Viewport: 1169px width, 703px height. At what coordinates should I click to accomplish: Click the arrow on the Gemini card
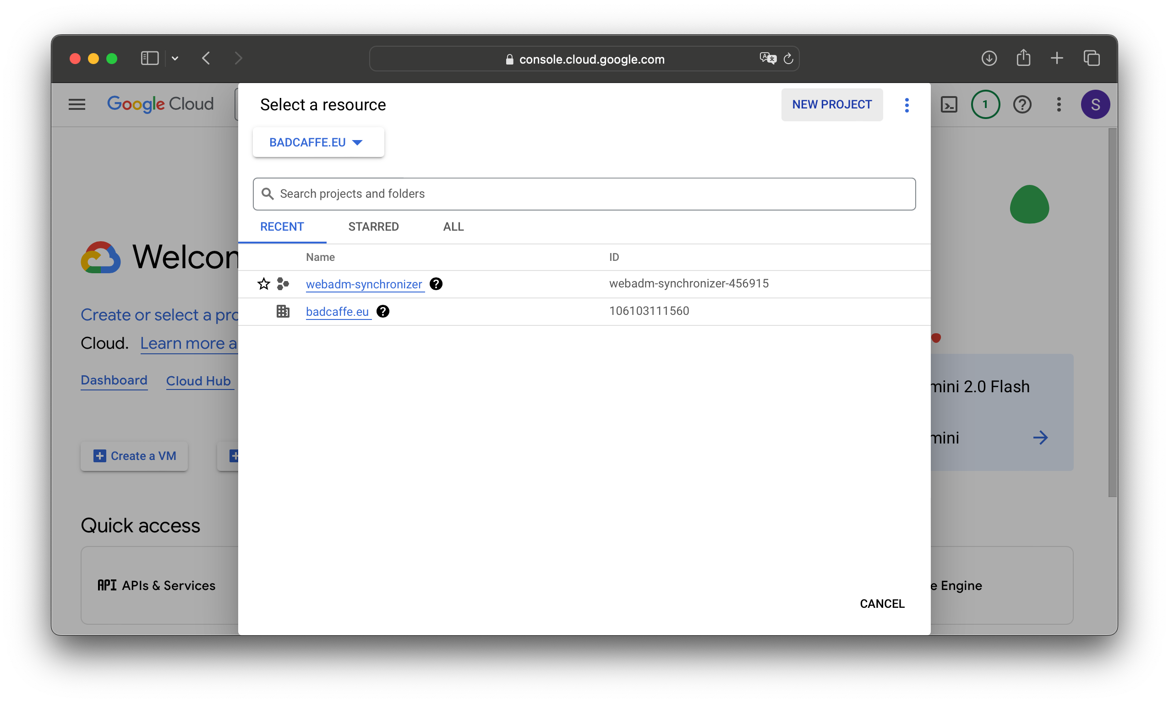click(x=1040, y=437)
